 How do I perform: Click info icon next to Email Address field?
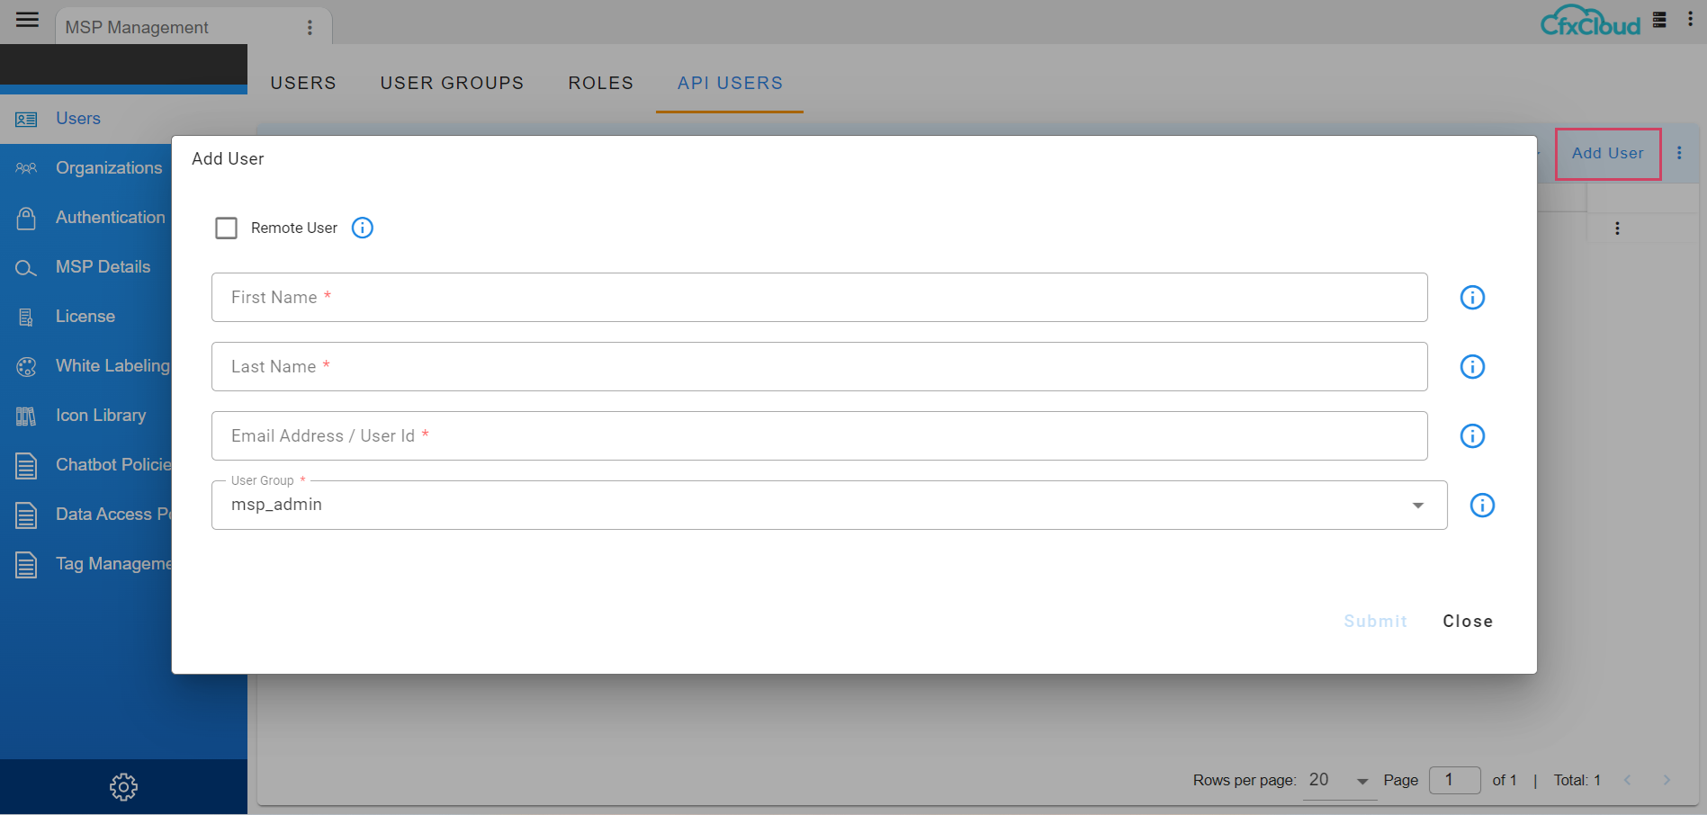tap(1472, 436)
